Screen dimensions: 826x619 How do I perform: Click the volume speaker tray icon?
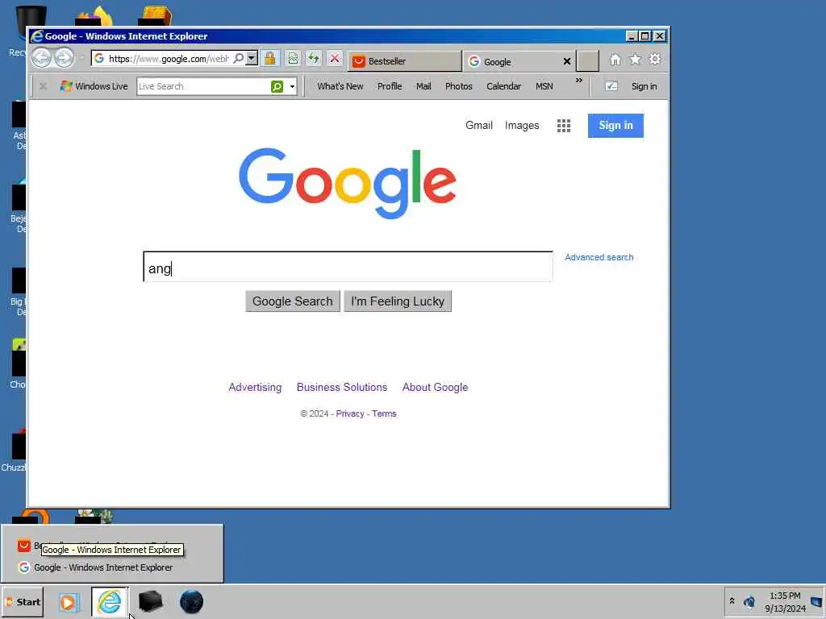coord(749,601)
